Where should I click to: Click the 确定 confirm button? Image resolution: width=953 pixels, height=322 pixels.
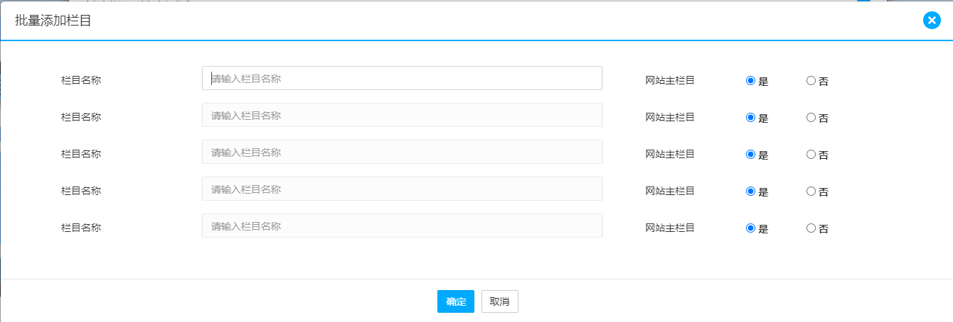455,301
